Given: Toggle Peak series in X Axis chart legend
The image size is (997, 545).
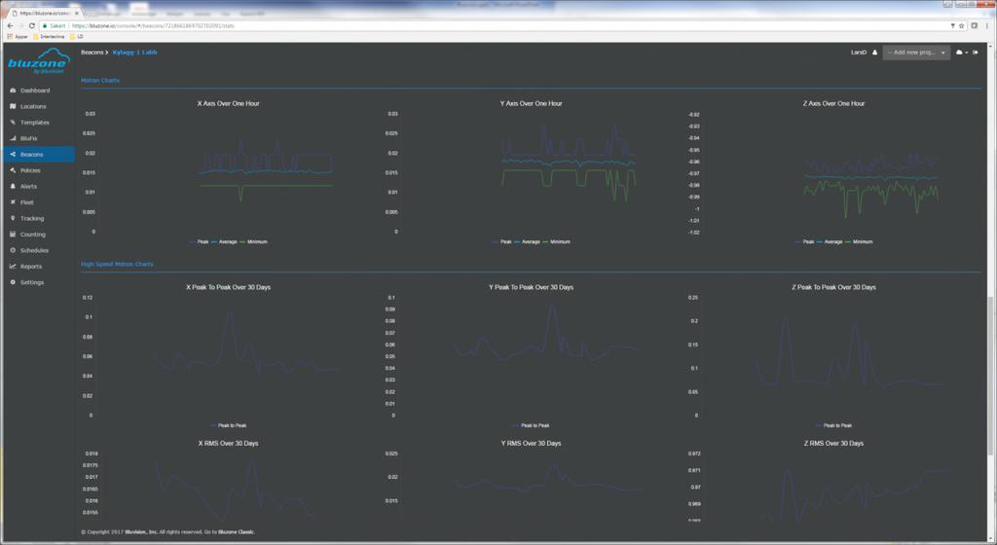Looking at the screenshot, I should [x=199, y=241].
